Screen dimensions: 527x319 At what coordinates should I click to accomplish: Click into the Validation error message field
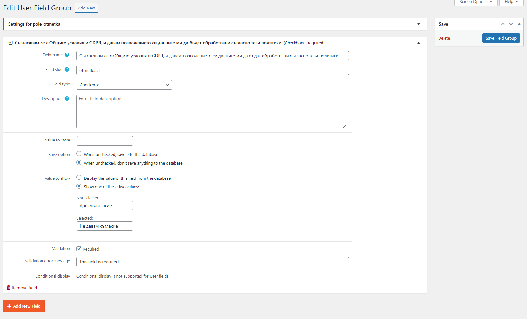point(212,262)
